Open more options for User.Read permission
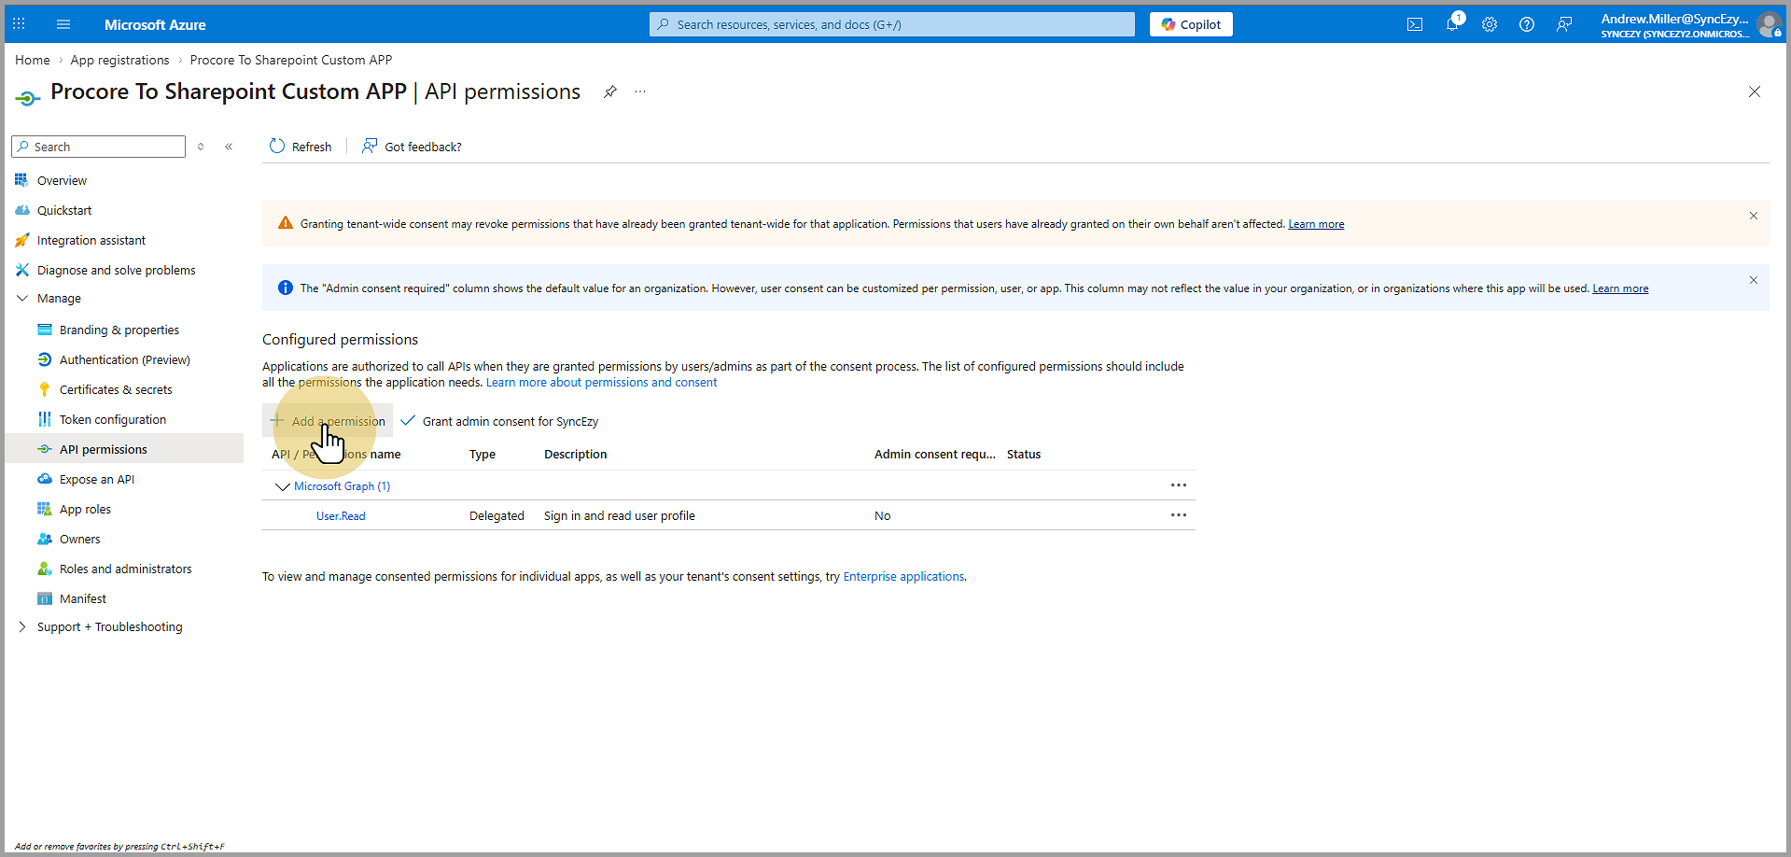 pyautogui.click(x=1178, y=515)
